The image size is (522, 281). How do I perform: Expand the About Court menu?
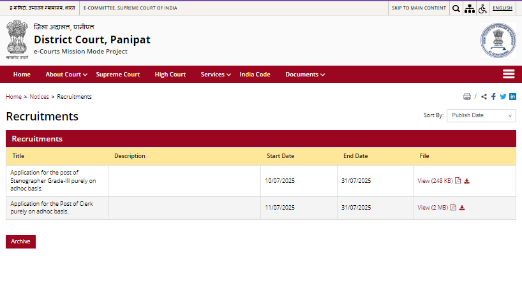pos(66,75)
